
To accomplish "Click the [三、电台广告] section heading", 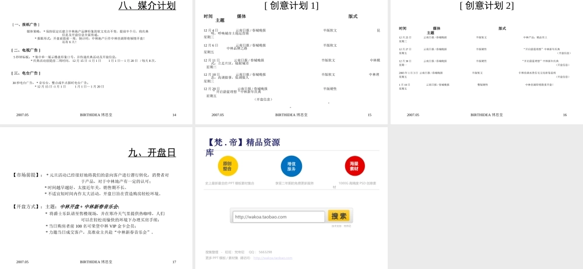I will [26, 74].
